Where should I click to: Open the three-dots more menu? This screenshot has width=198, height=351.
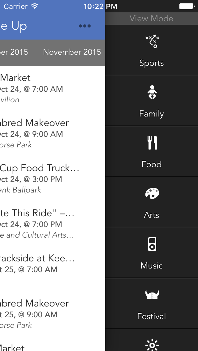click(85, 26)
